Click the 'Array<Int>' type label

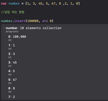(x=12, y=32)
